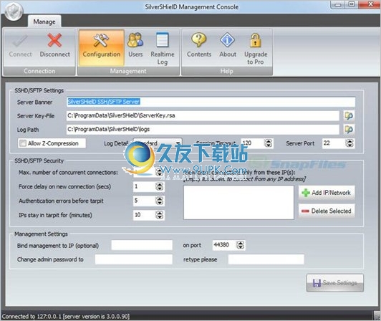Click the SSHD/SFTP Security group label
The image size is (381, 321).
pos(39,160)
